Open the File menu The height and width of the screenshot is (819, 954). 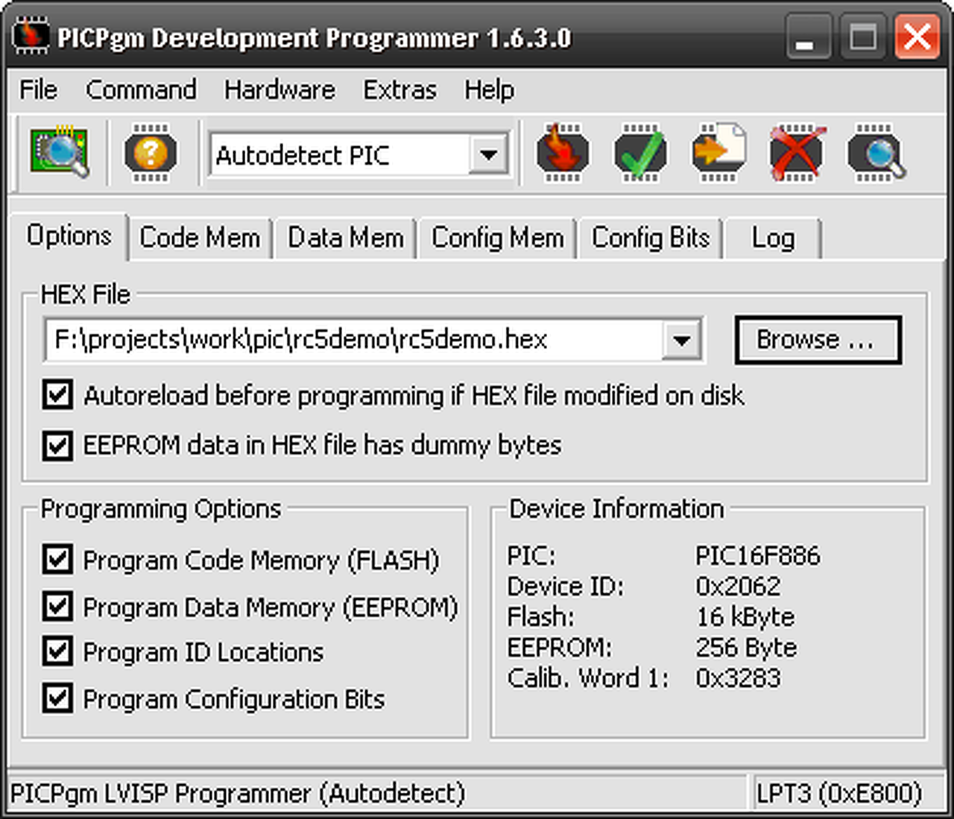click(39, 89)
